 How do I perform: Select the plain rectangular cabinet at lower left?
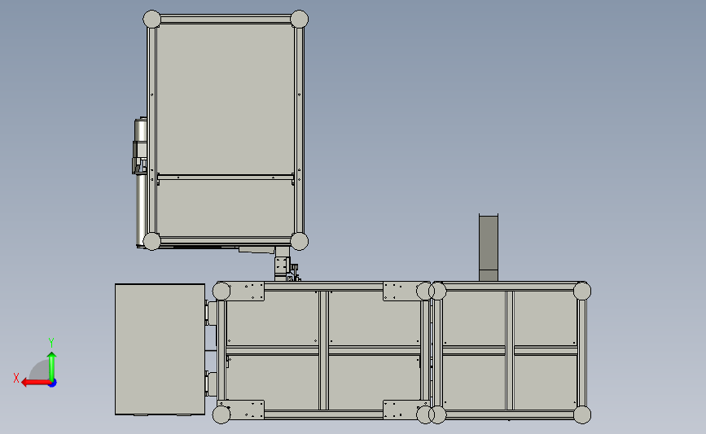tap(160, 349)
